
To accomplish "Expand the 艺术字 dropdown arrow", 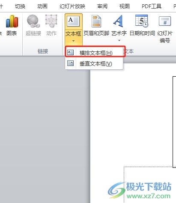I will click(119, 41).
